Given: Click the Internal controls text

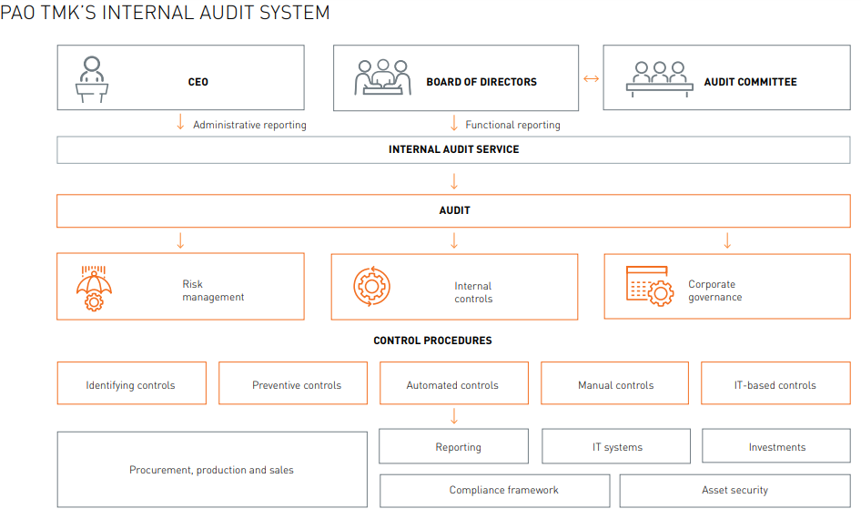Looking at the screenshot, I should (x=473, y=292).
